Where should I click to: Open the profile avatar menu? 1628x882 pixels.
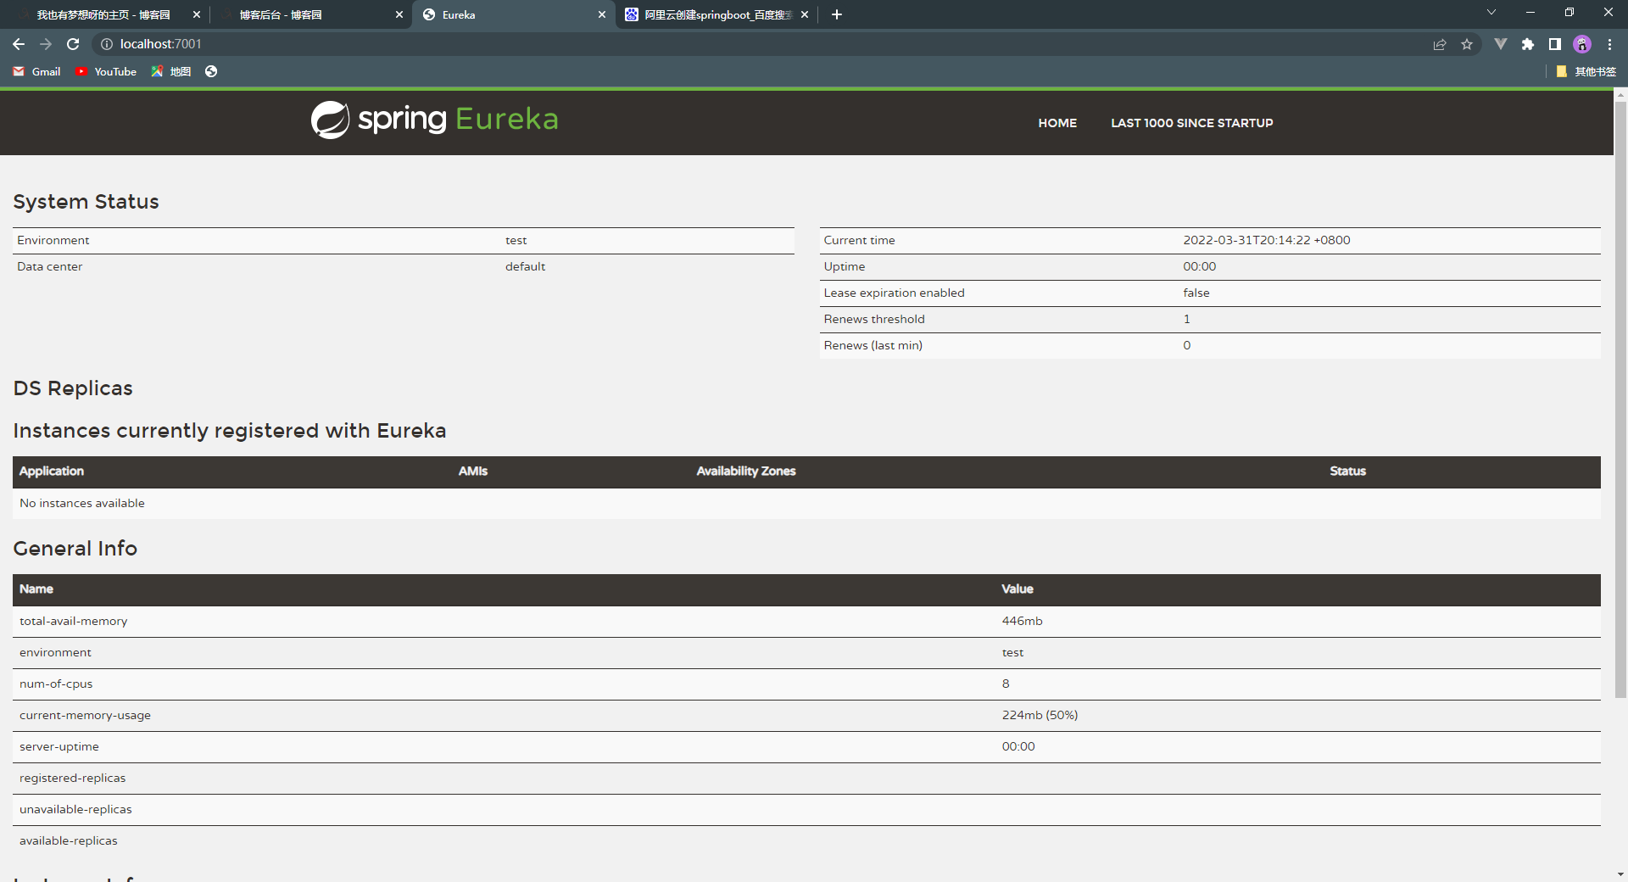(x=1582, y=44)
